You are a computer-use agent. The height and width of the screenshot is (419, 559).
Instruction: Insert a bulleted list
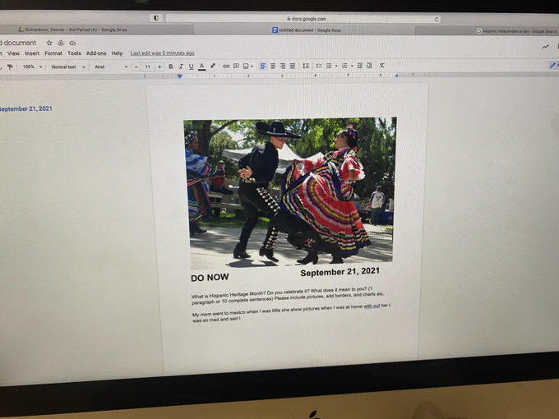329,66
